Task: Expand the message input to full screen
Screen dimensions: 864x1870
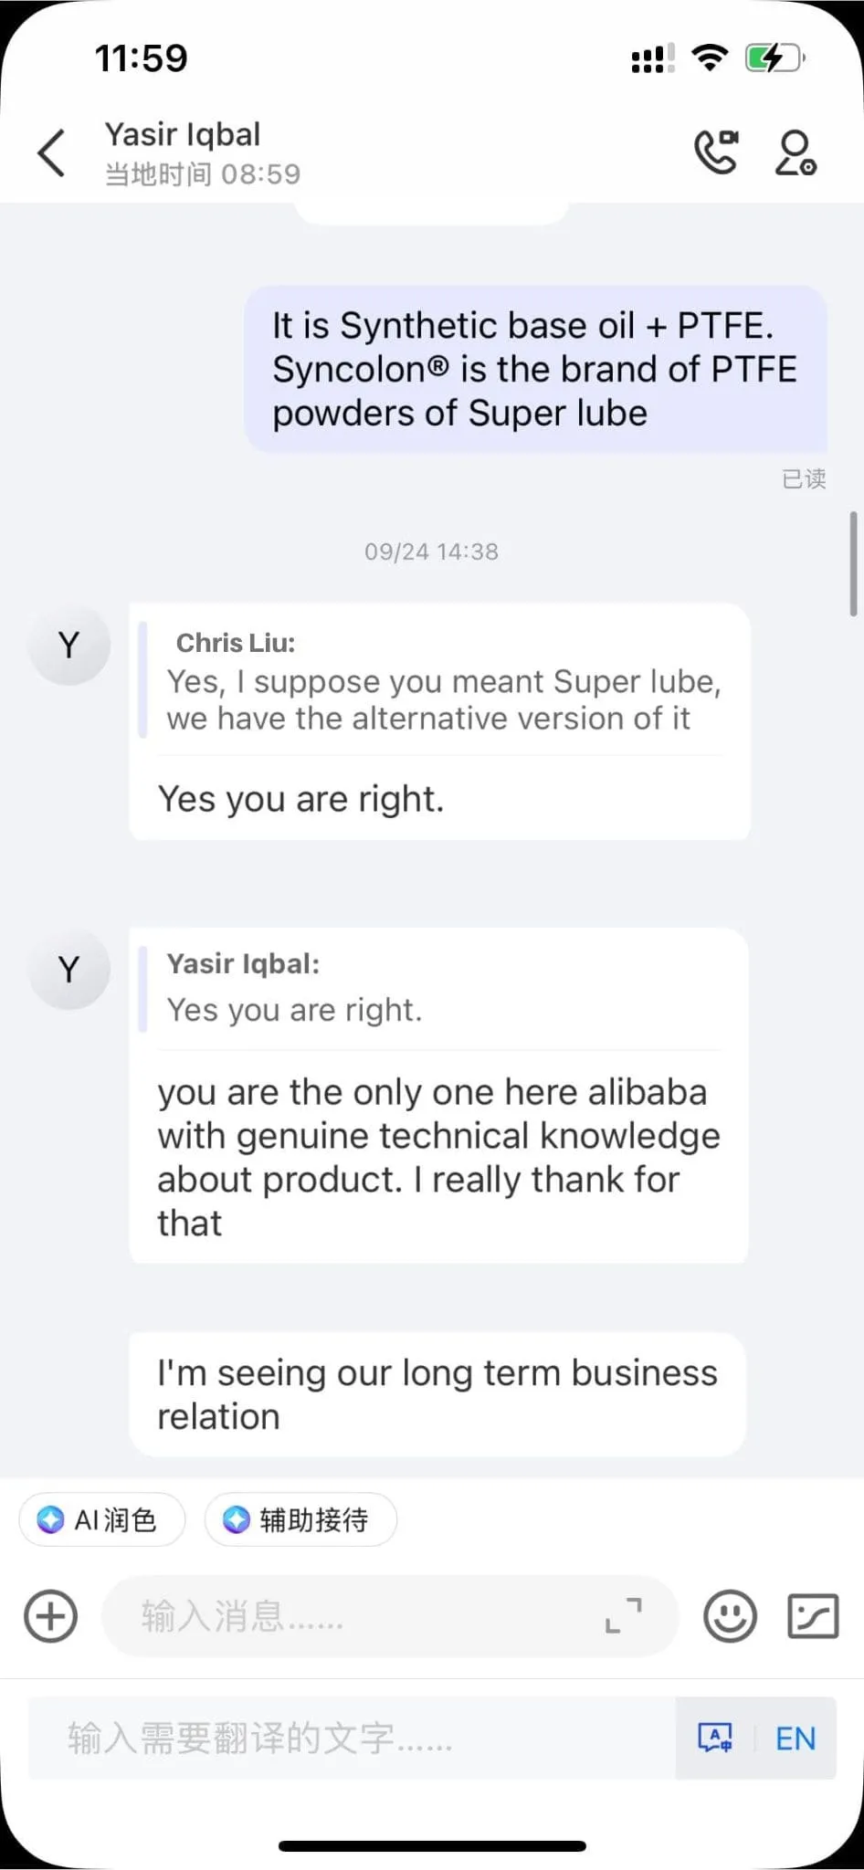Action: point(624,1616)
